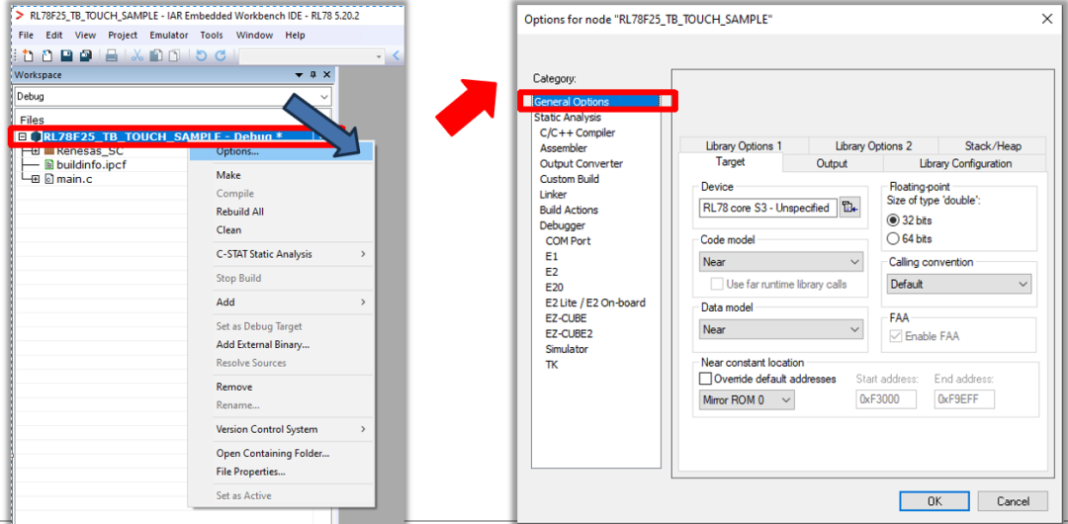Click the Cut scissors icon
Image resolution: width=1068 pixels, height=524 pixels.
[x=136, y=56]
